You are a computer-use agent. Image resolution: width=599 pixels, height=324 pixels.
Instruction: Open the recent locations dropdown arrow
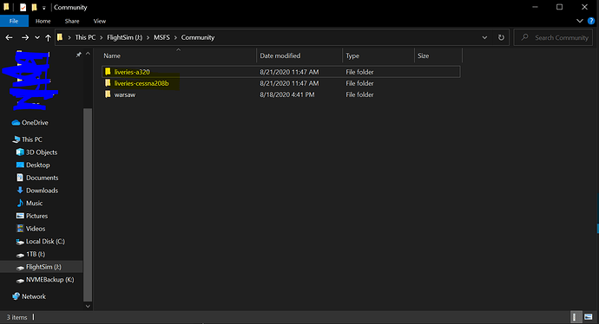coord(37,38)
